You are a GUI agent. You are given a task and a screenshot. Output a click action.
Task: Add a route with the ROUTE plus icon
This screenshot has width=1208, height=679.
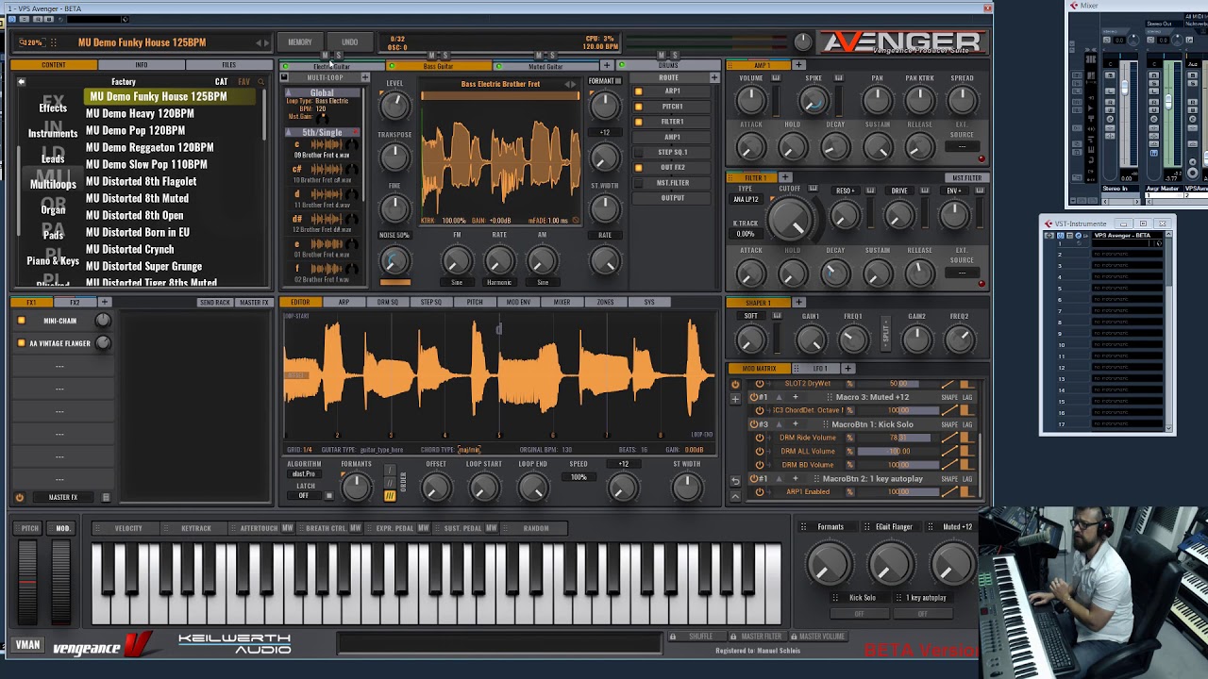(714, 78)
